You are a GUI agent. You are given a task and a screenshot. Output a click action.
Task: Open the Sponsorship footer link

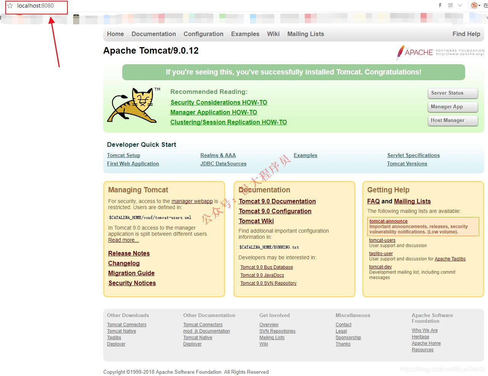point(348,338)
